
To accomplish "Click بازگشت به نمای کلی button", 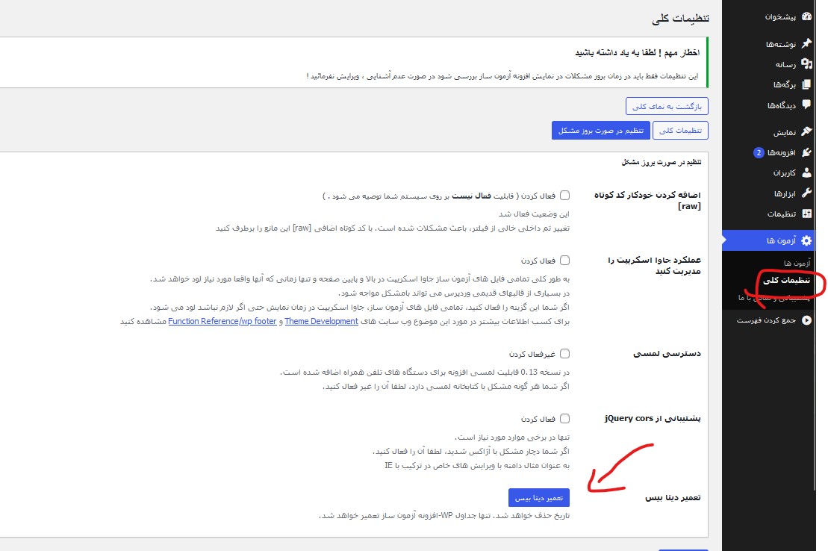I will (666, 105).
